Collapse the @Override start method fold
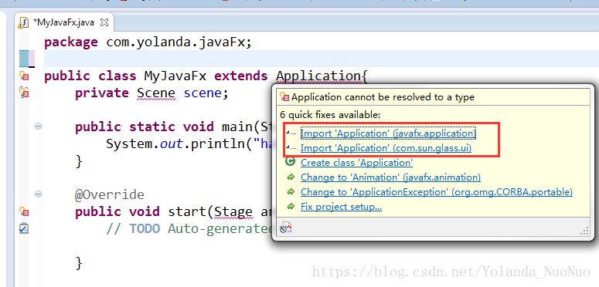 click(38, 194)
